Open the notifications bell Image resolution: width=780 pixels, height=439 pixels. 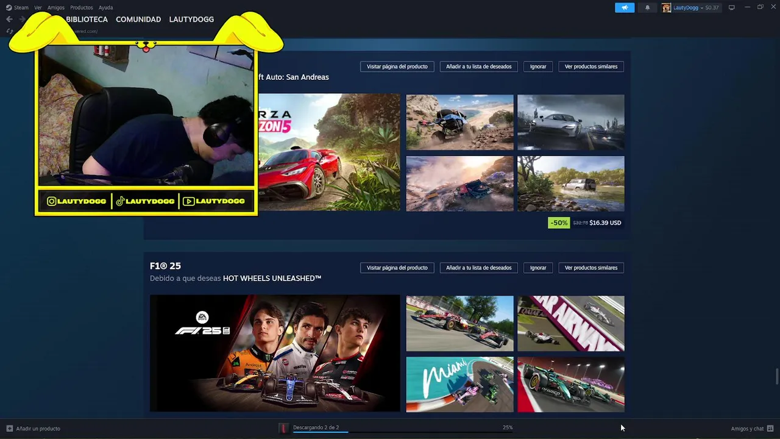pos(647,7)
